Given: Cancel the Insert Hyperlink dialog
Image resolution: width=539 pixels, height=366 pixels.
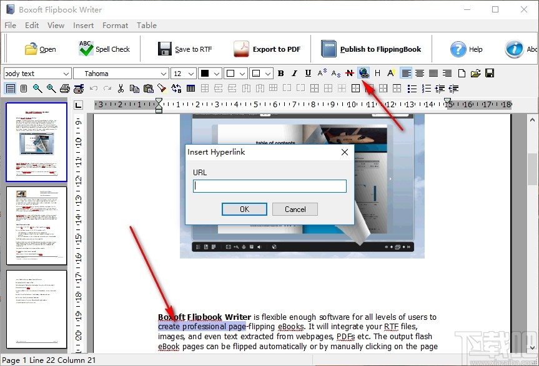Looking at the screenshot, I should (x=295, y=209).
